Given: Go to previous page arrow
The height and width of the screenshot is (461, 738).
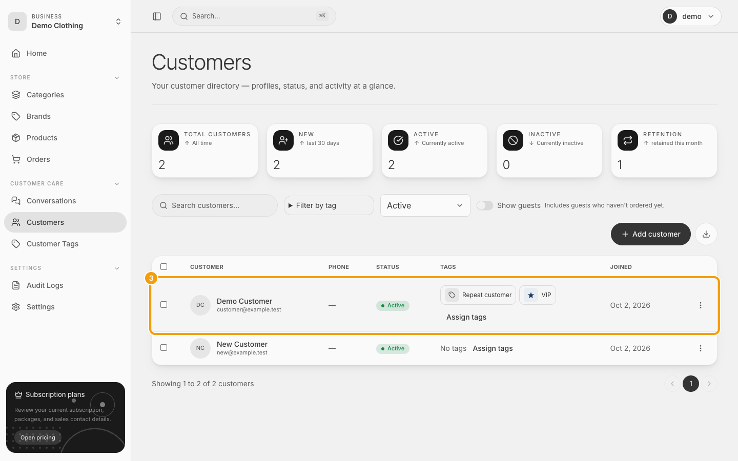Looking at the screenshot, I should [672, 384].
